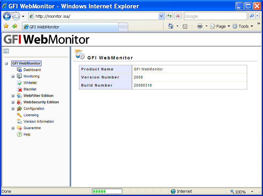
Task: Open the Help link
Action: tap(27, 134)
